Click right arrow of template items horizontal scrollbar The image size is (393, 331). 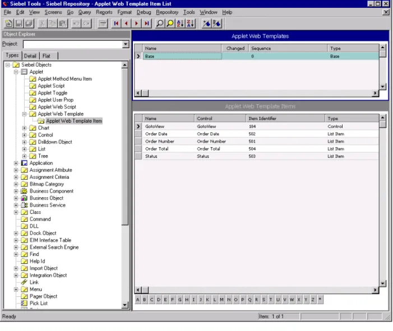coord(375,290)
